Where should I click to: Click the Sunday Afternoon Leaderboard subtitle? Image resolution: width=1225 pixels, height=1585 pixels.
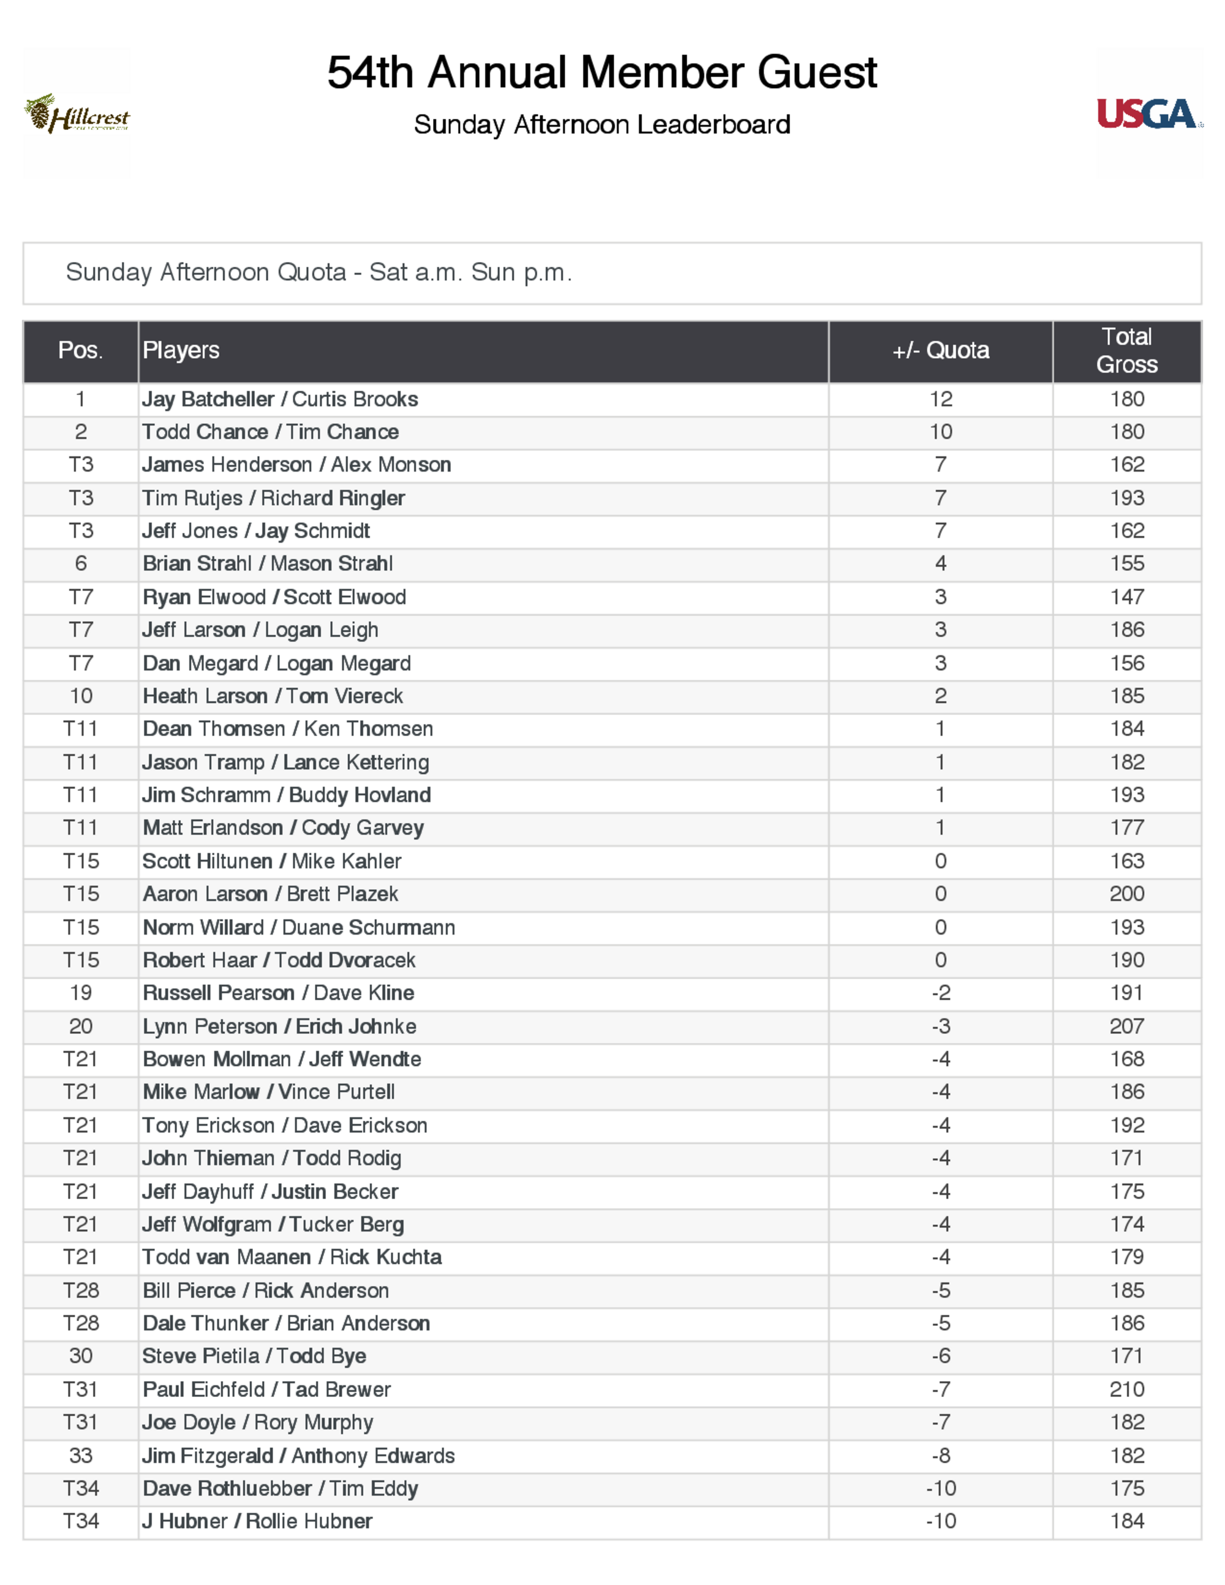point(601,125)
